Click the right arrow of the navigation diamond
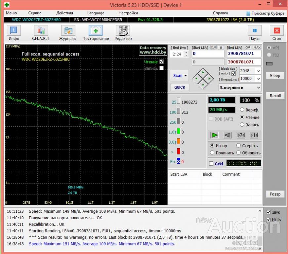 pos(209,79)
